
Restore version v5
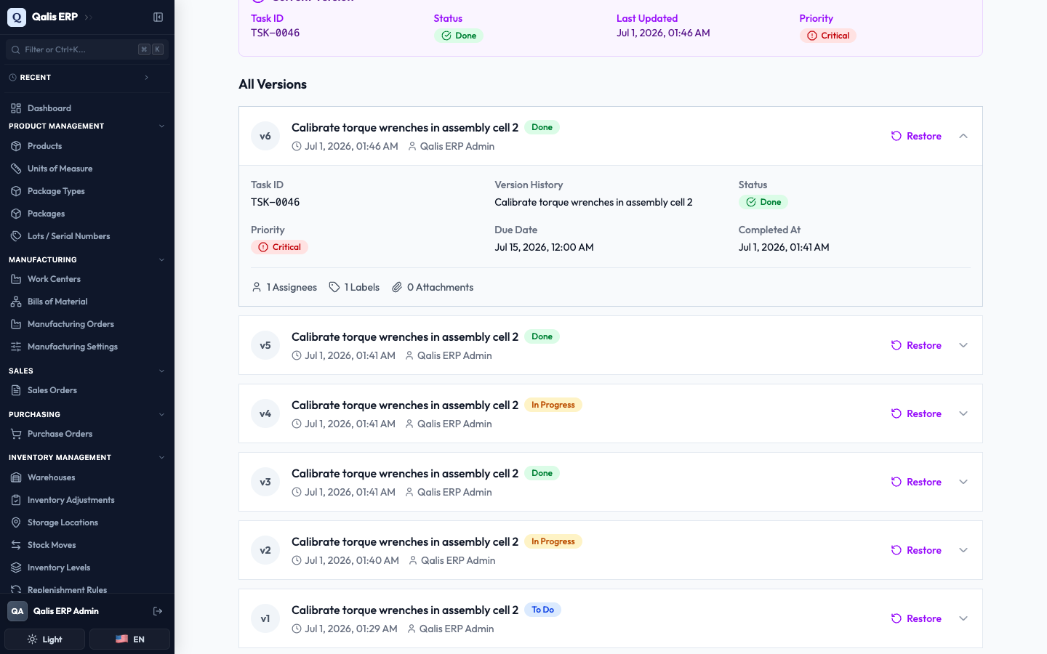(916, 345)
